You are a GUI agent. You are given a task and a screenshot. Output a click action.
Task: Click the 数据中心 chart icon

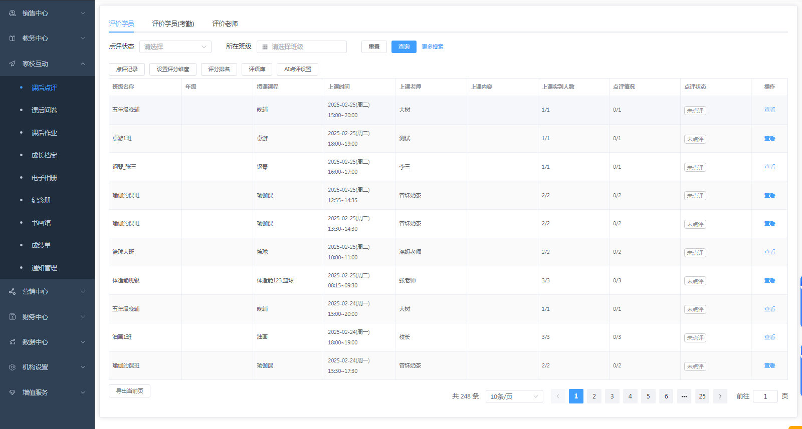12,342
